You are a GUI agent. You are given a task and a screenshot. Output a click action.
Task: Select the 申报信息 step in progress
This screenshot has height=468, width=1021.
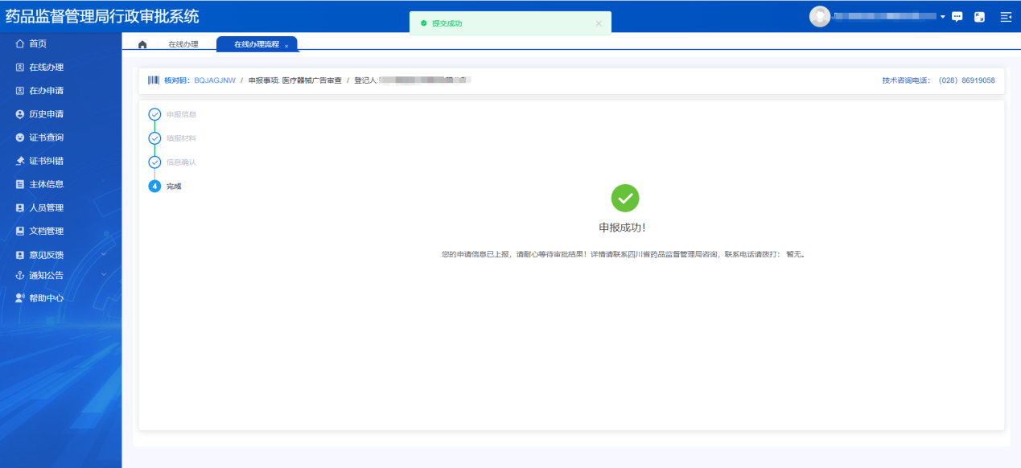tap(154, 114)
